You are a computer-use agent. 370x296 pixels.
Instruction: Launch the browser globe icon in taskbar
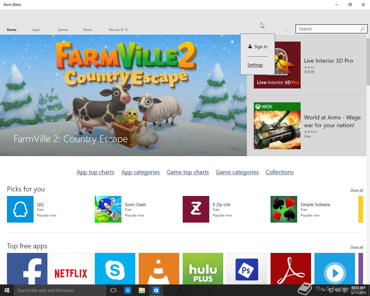click(127, 290)
